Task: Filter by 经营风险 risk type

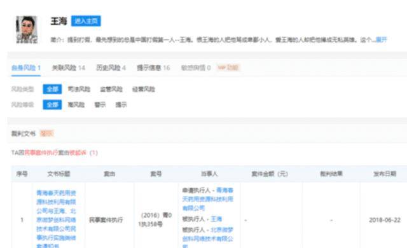Action: click(144, 89)
